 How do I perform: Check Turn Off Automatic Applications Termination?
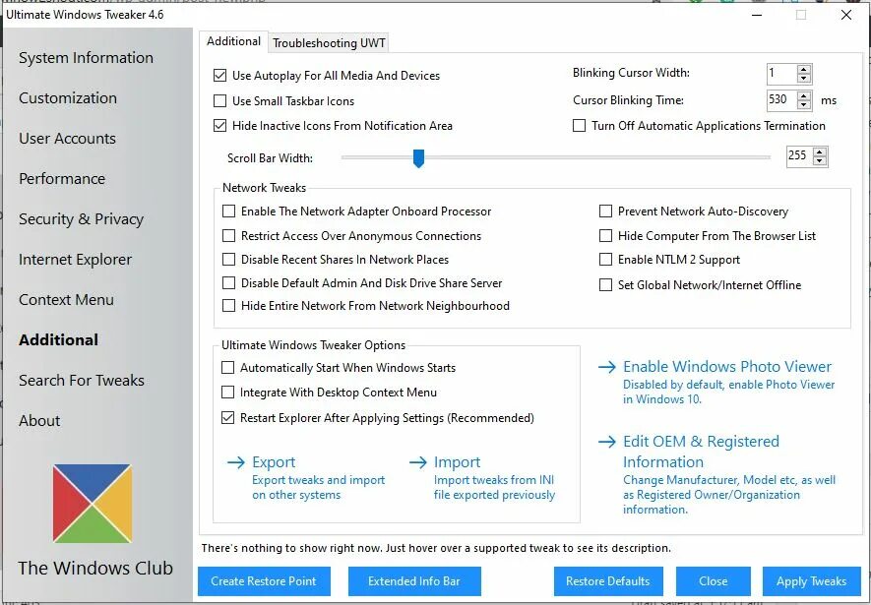(x=580, y=126)
